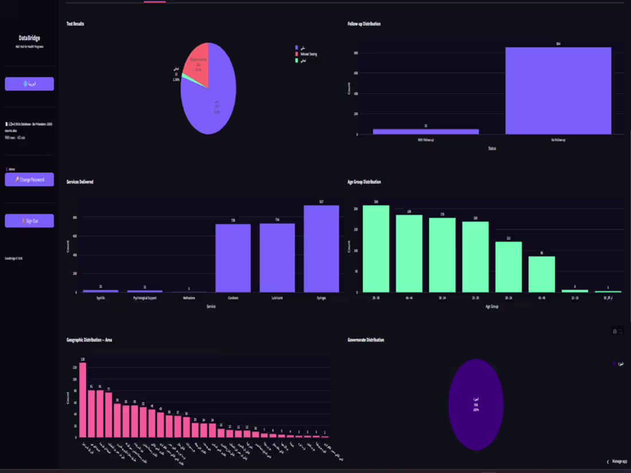Select the Syringes bar in Services Delivered
This screenshot has height=473, width=631.
coord(321,249)
